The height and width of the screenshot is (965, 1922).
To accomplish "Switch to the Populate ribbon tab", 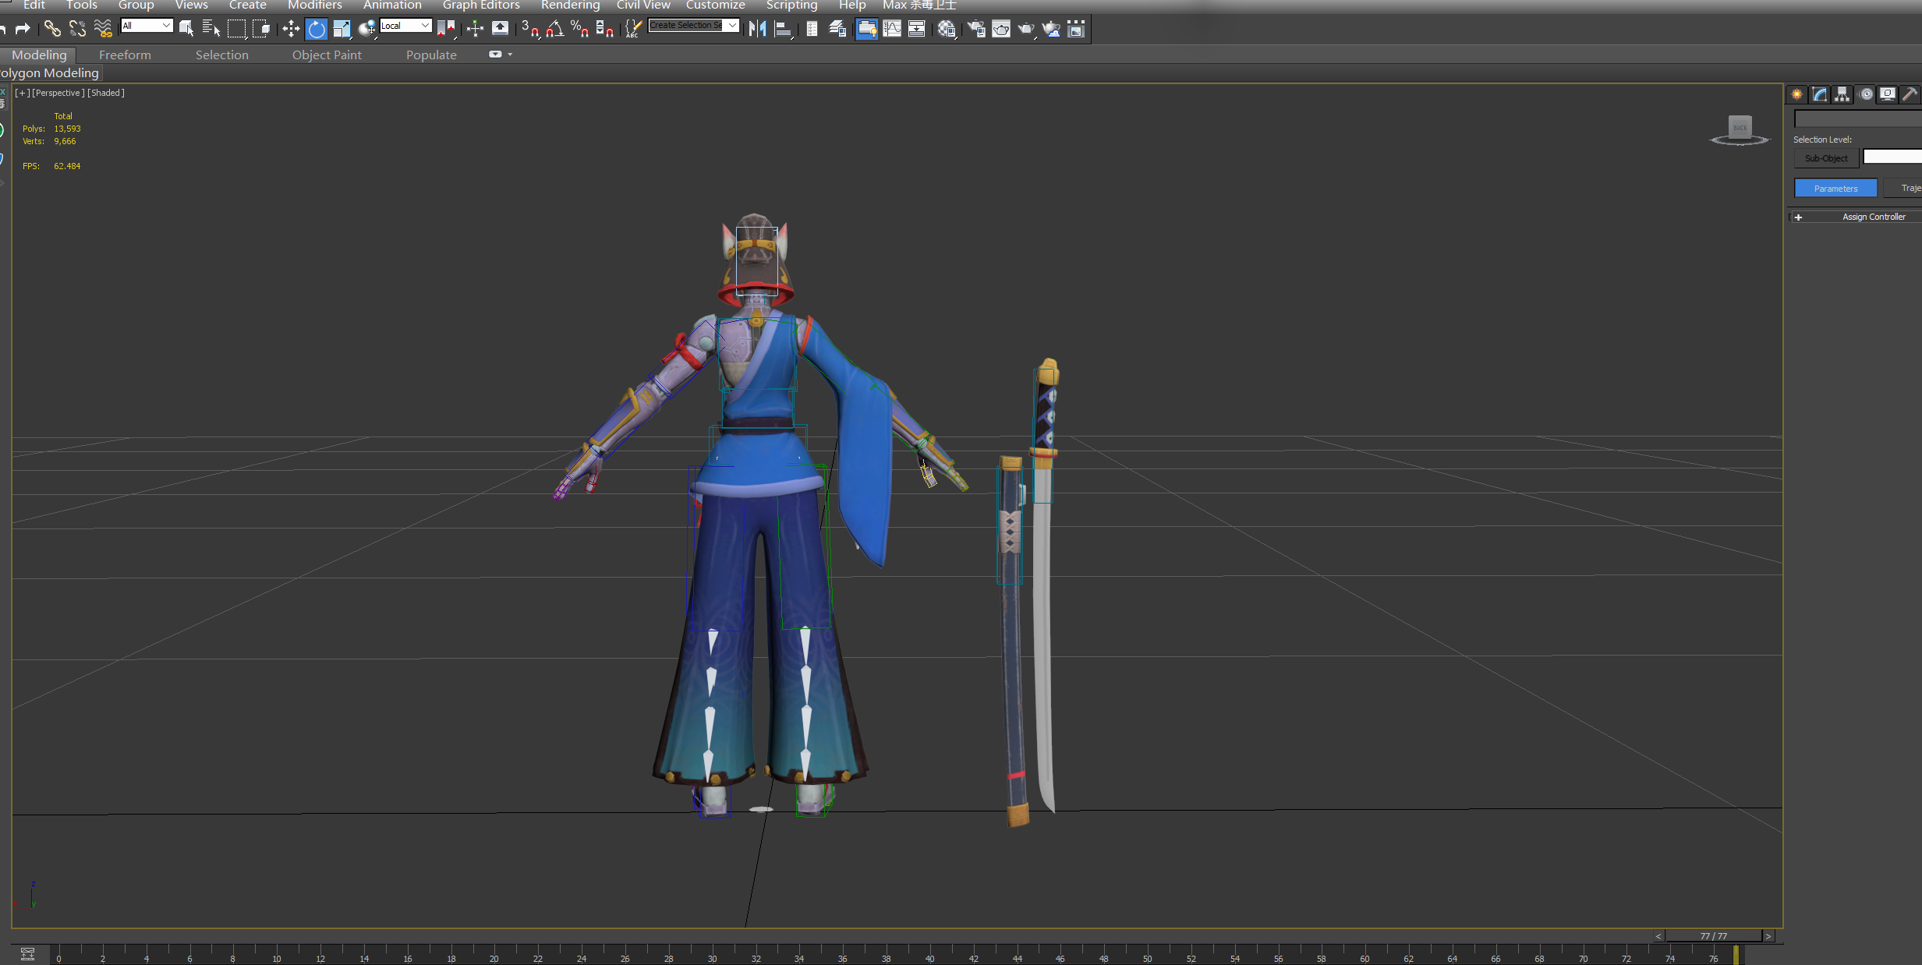I will tap(431, 55).
